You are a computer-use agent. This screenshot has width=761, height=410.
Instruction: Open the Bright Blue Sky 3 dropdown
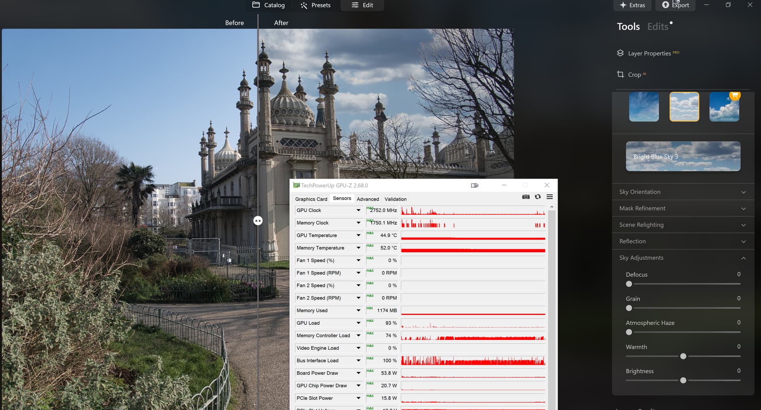(x=683, y=156)
